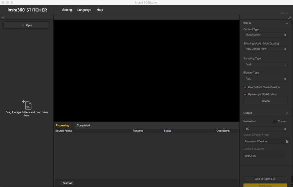Collapse the right panel with double-chevron icon

[x=289, y=17]
